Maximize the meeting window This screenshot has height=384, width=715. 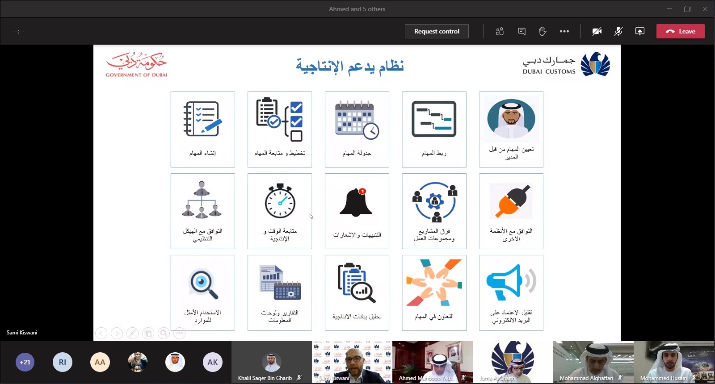click(687, 9)
